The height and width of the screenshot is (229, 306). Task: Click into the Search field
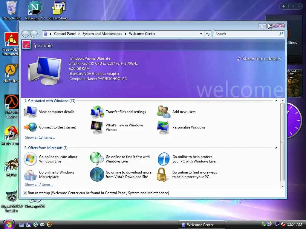click(x=246, y=34)
